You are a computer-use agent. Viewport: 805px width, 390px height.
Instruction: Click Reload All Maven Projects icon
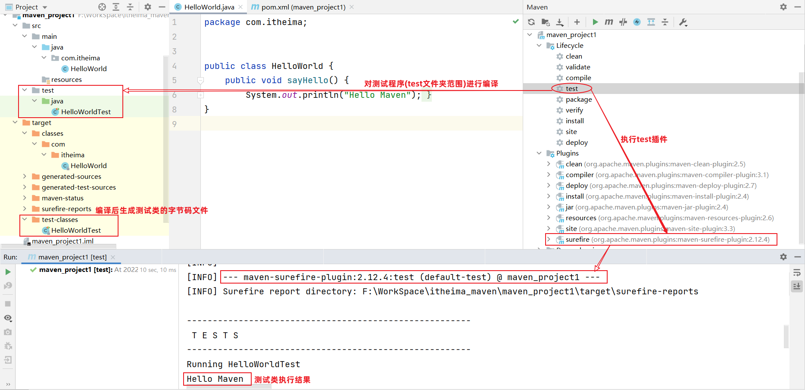pos(531,22)
